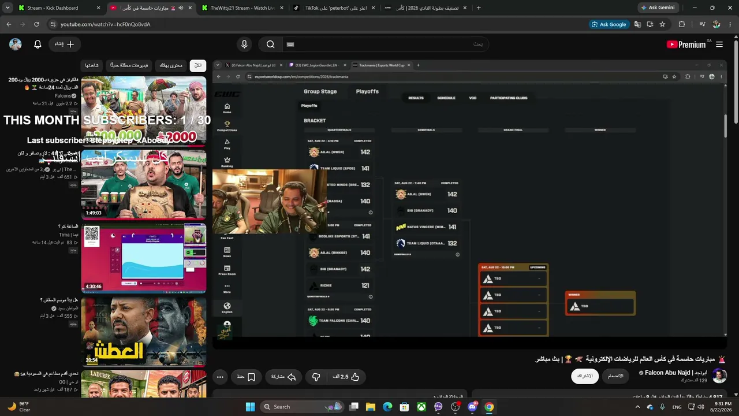Click the Create 'إنشاء' button
This screenshot has width=739, height=416.
pyautogui.click(x=64, y=44)
